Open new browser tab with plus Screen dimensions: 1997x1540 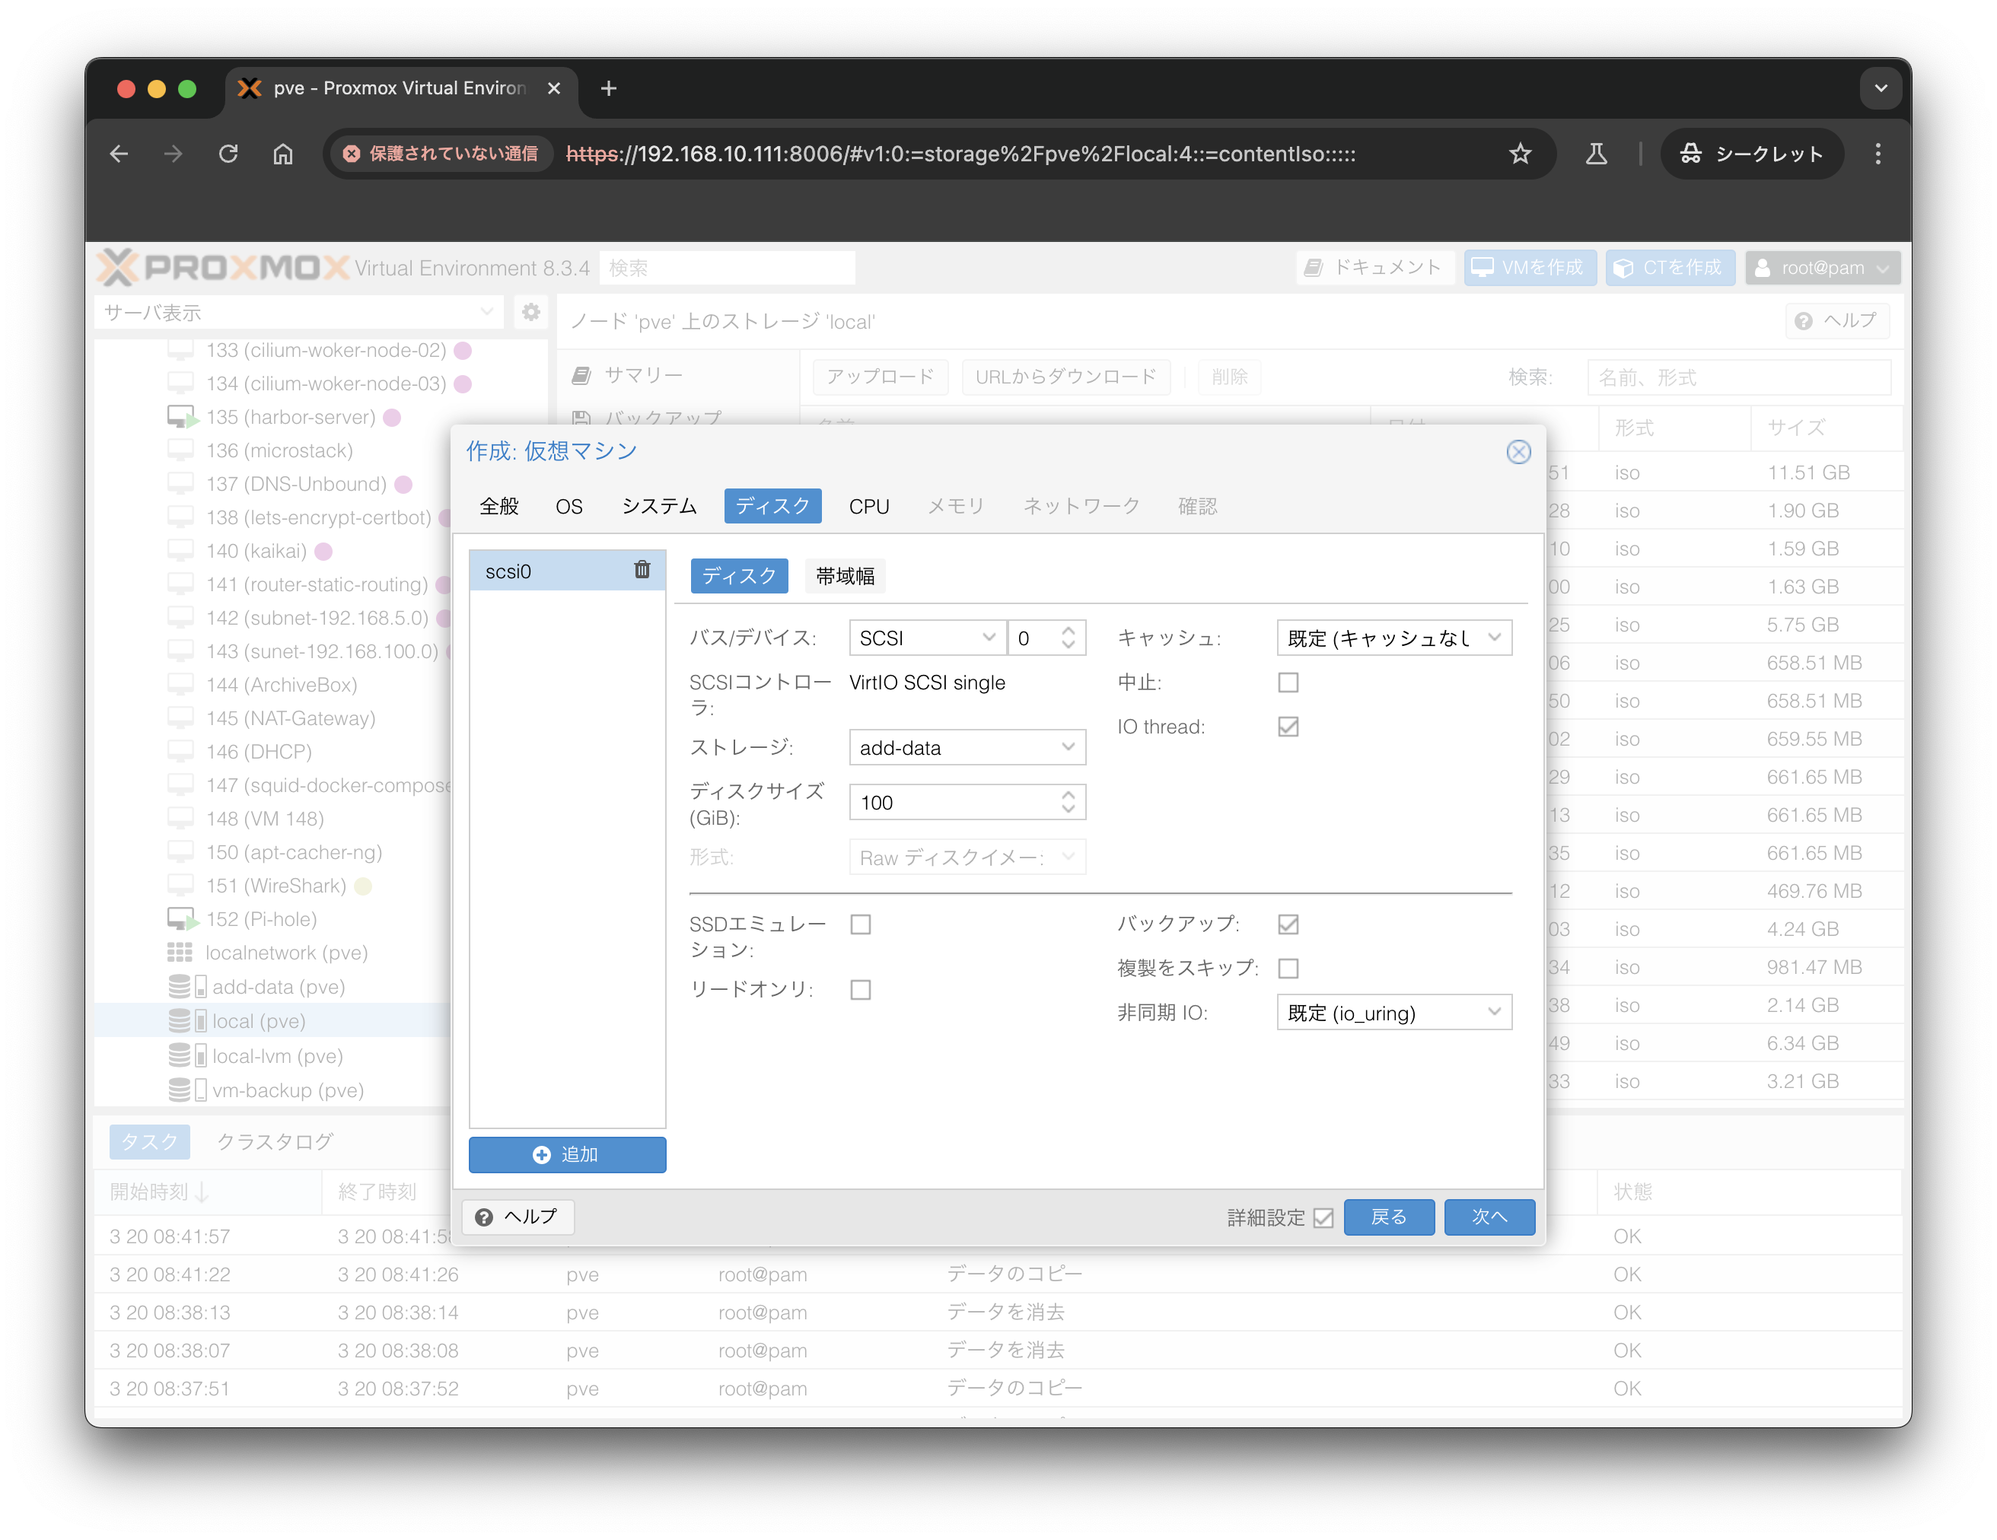tap(608, 89)
